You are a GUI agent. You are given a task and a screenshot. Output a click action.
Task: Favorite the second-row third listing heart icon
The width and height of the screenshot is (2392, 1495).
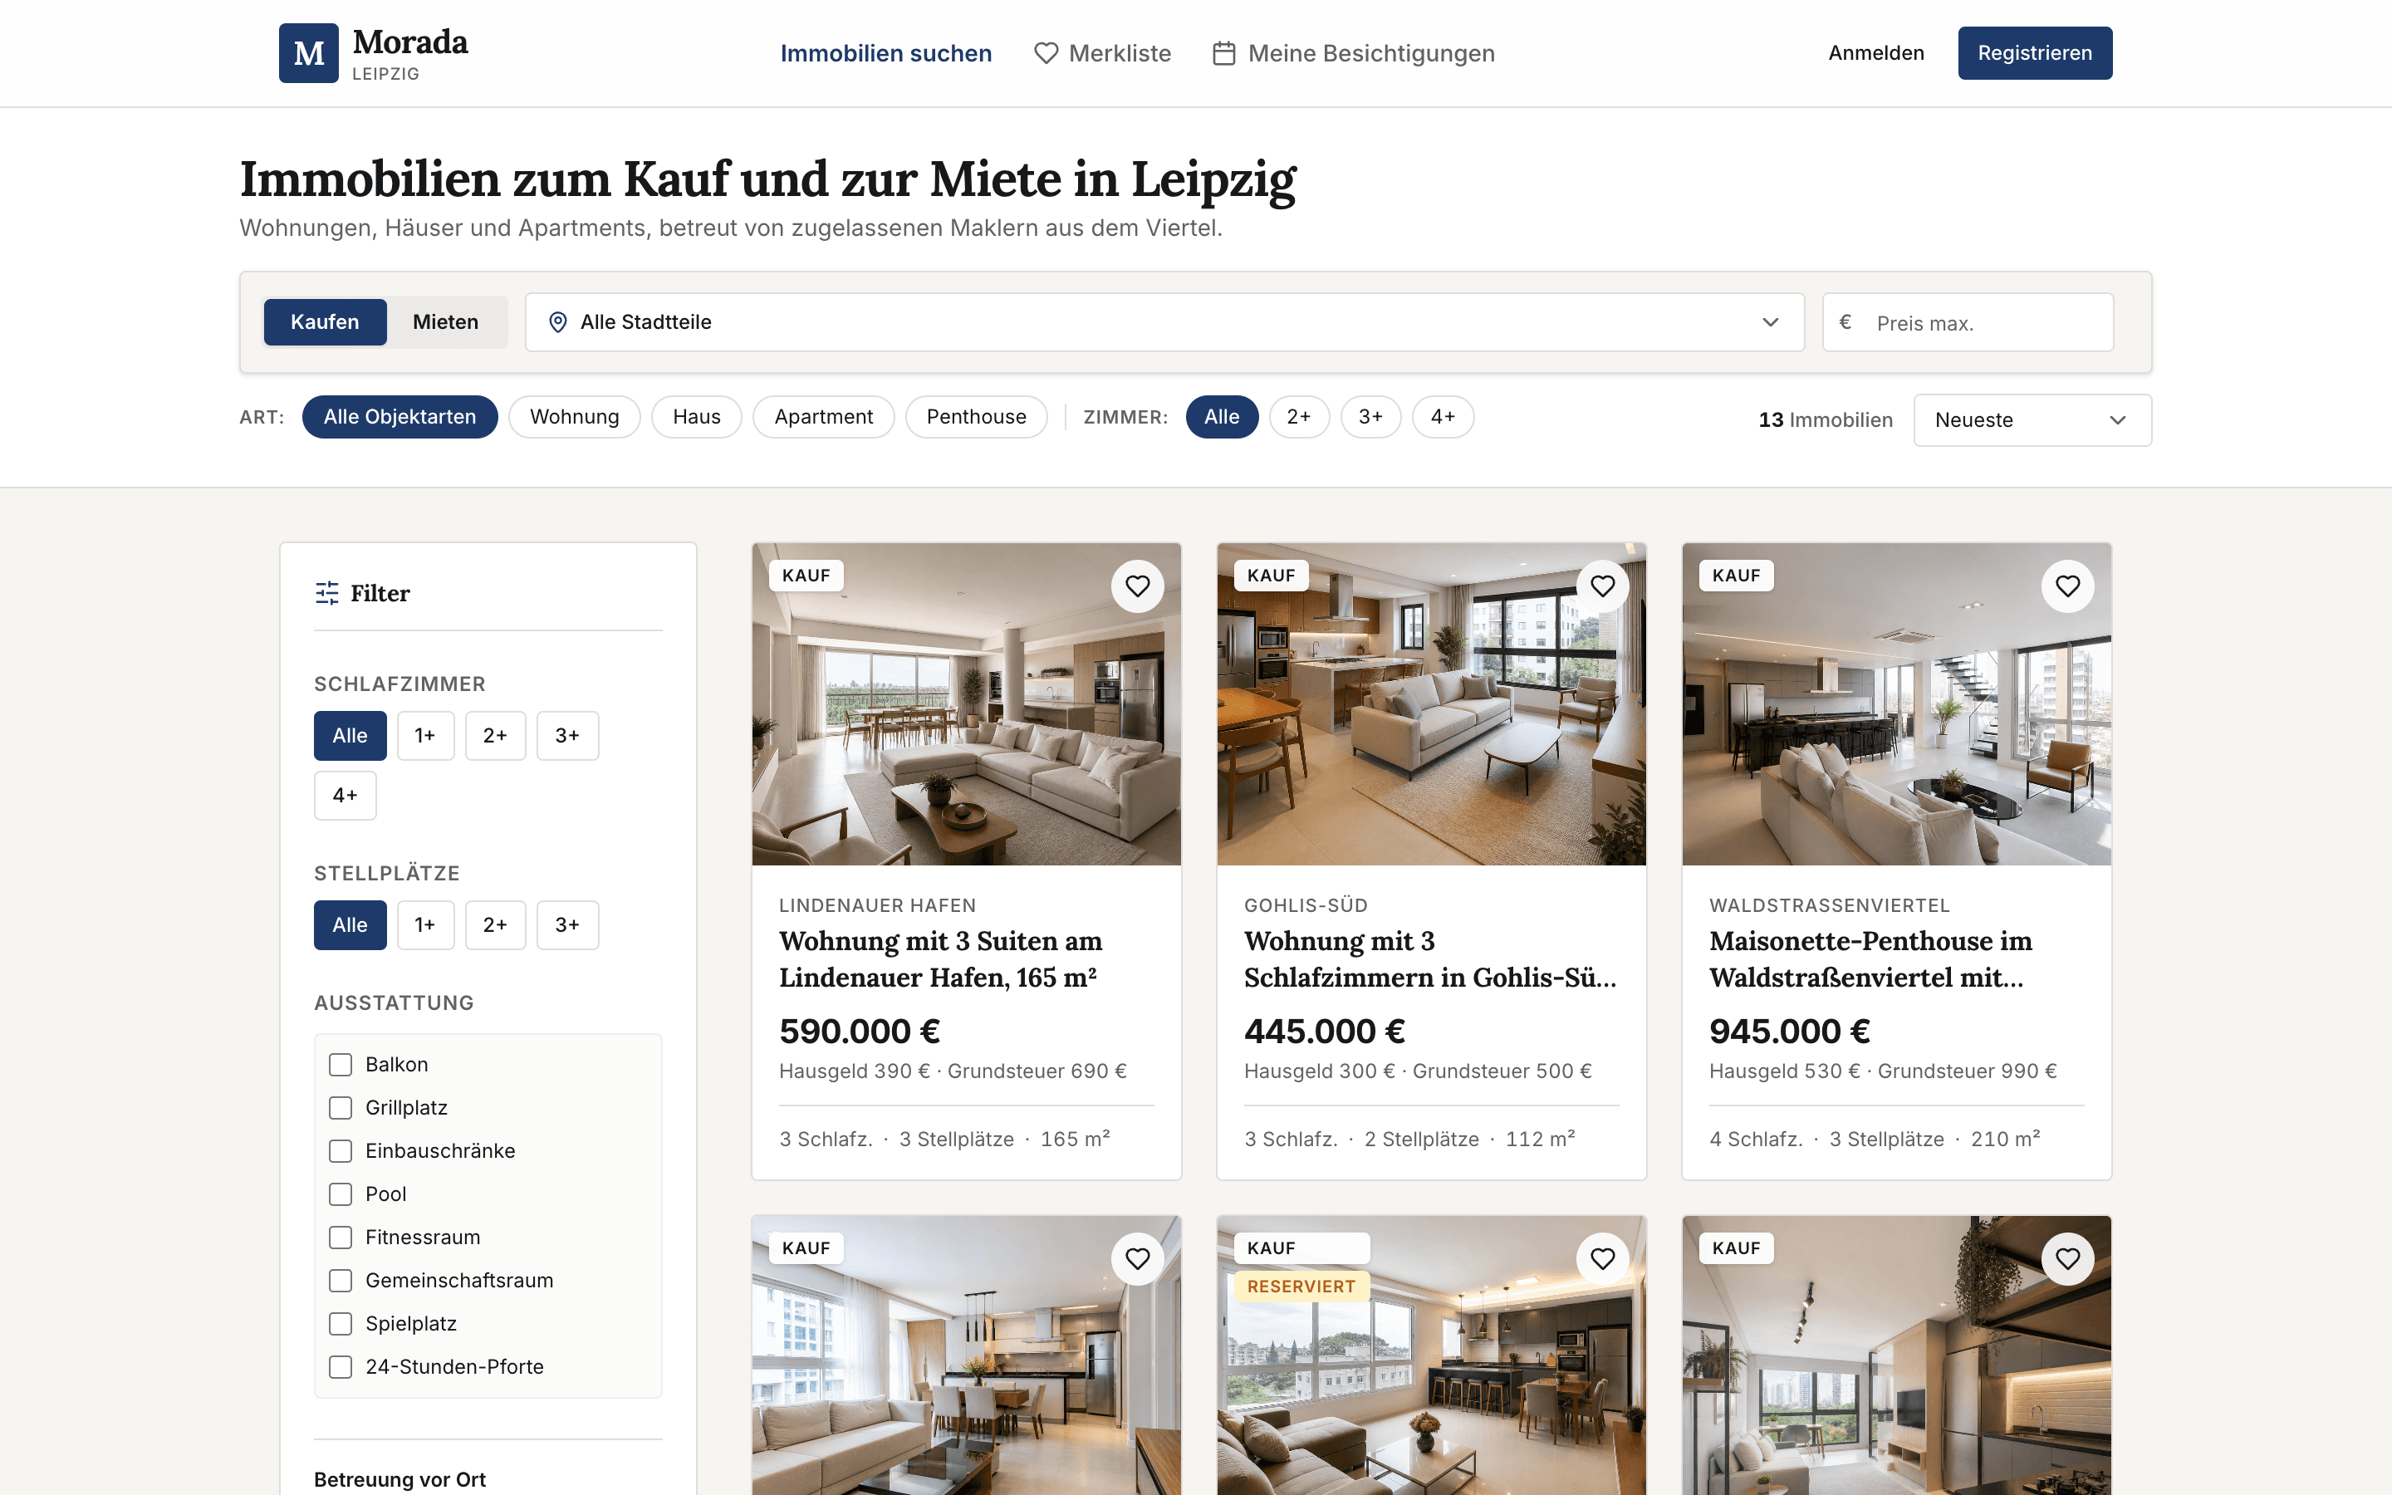tap(2068, 1258)
